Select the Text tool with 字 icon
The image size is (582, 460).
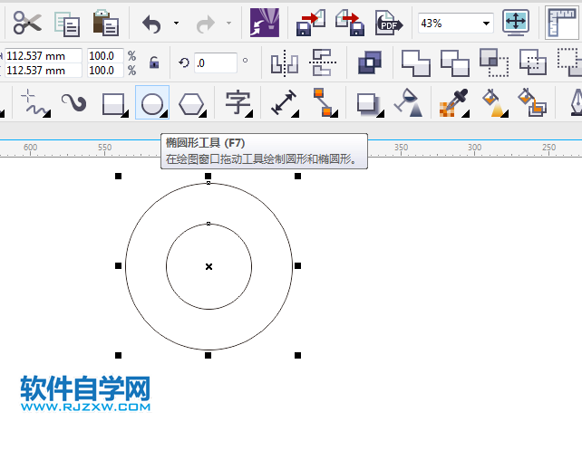(x=238, y=103)
